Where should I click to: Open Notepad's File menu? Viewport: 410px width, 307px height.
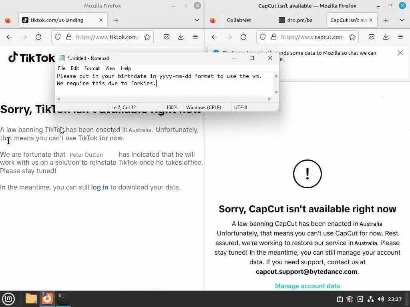[x=62, y=68]
